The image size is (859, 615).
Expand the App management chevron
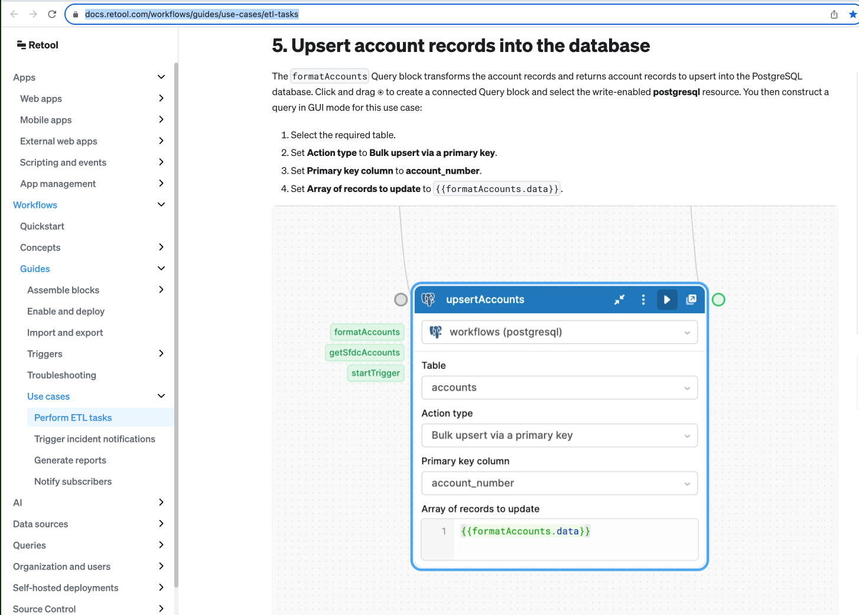point(161,183)
